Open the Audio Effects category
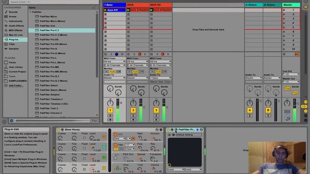The height and width of the screenshot is (174, 310). [x=16, y=26]
